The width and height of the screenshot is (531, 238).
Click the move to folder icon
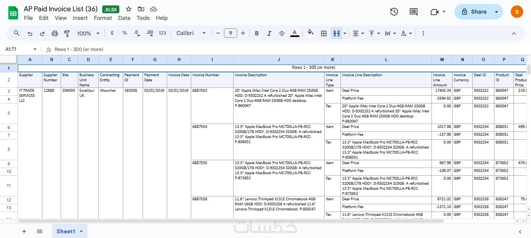pos(141,9)
